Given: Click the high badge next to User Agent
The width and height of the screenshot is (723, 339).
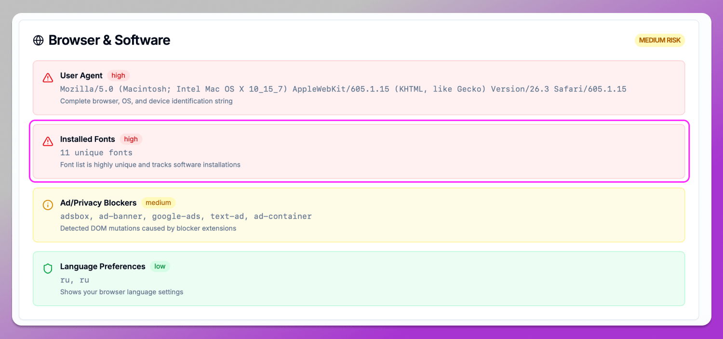Looking at the screenshot, I should (118, 75).
